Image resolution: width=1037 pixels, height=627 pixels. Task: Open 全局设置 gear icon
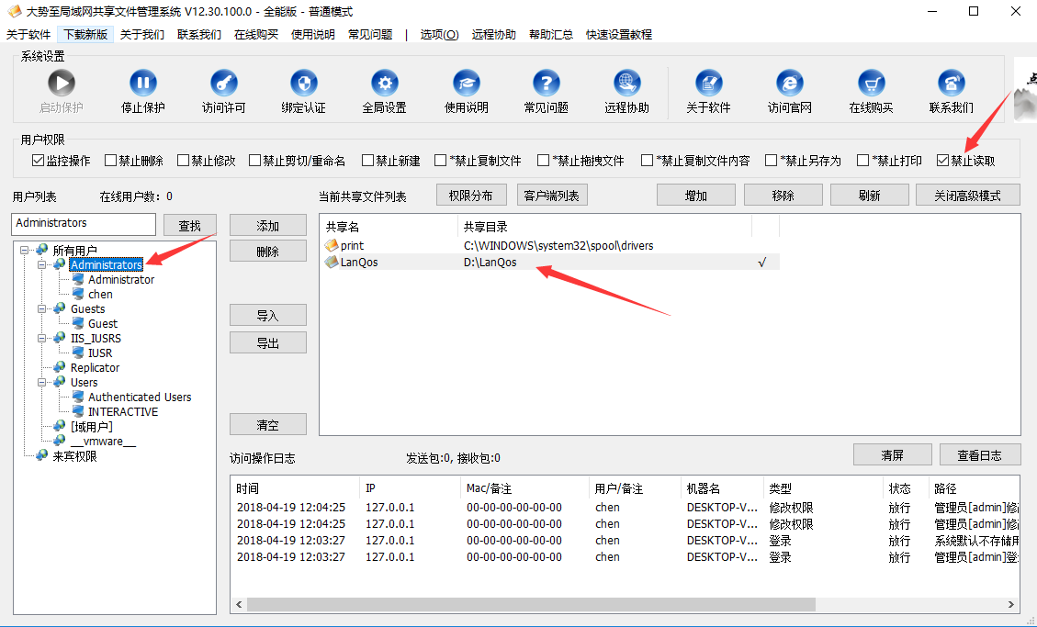pyautogui.click(x=384, y=84)
